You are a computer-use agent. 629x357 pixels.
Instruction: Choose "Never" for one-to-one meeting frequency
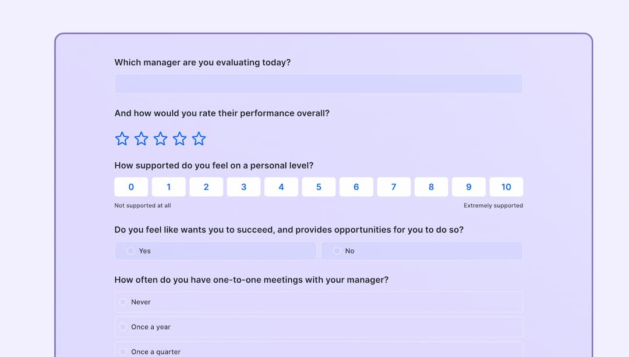click(319, 302)
